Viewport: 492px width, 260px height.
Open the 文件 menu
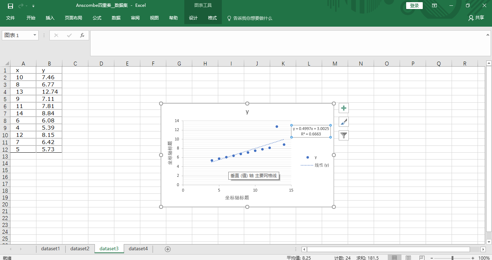point(10,18)
